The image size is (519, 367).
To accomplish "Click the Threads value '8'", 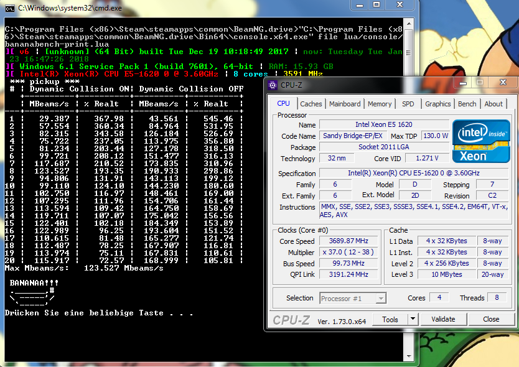I will coord(497,297).
